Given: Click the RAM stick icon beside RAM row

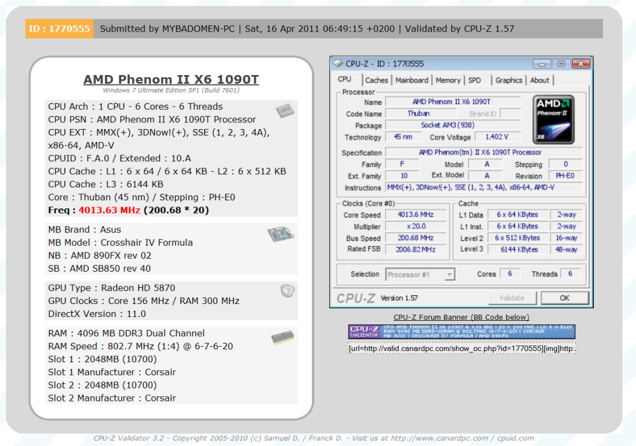Looking at the screenshot, I should [x=283, y=337].
